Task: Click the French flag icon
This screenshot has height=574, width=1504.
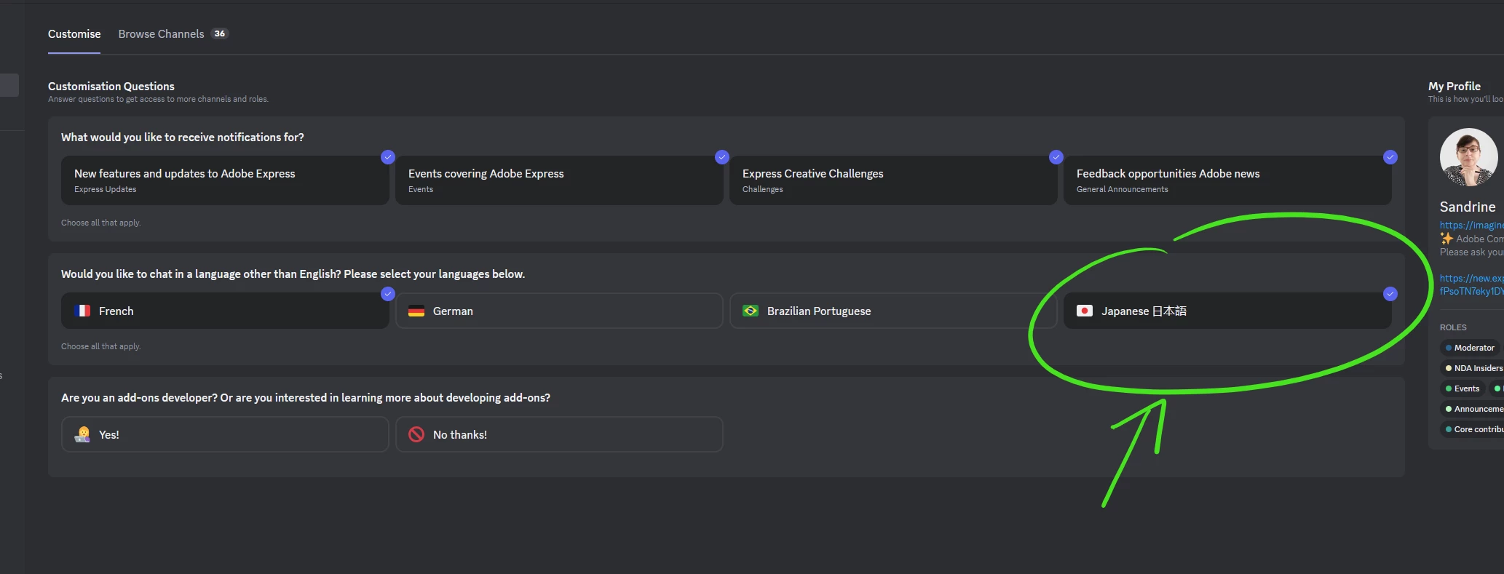Action: pyautogui.click(x=82, y=311)
